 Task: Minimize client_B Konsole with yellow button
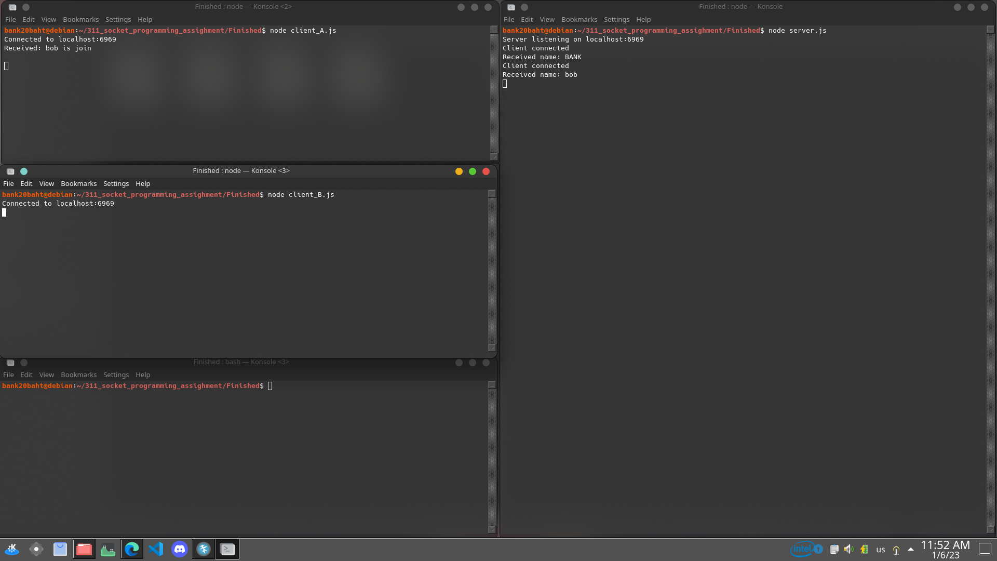(459, 171)
